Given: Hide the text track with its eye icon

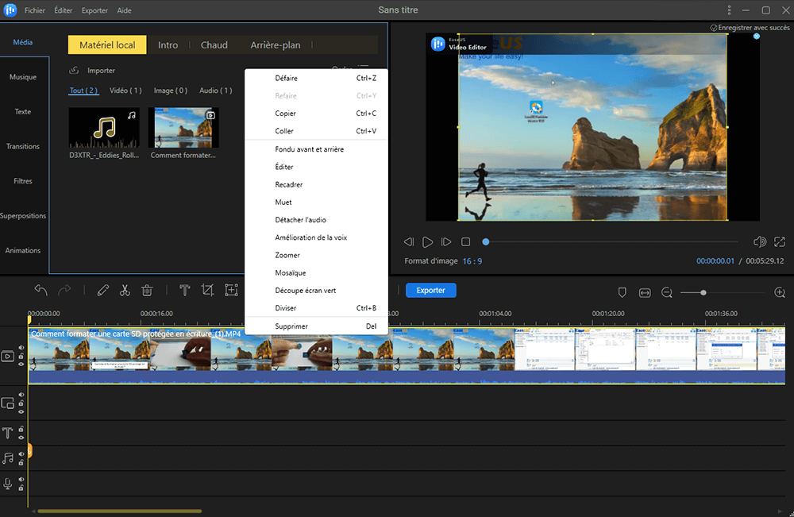Looking at the screenshot, I should (x=21, y=438).
